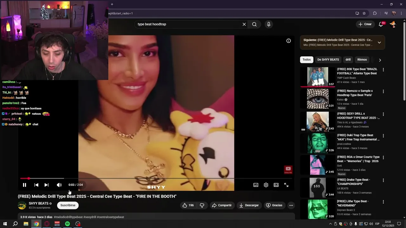The height and width of the screenshot is (228, 406).
Task: Select the drill filter chip
Action: pyautogui.click(x=348, y=60)
